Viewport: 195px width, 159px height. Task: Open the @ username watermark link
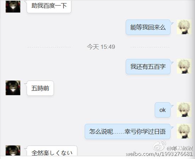(180, 148)
